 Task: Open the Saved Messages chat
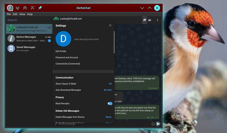[29, 49]
